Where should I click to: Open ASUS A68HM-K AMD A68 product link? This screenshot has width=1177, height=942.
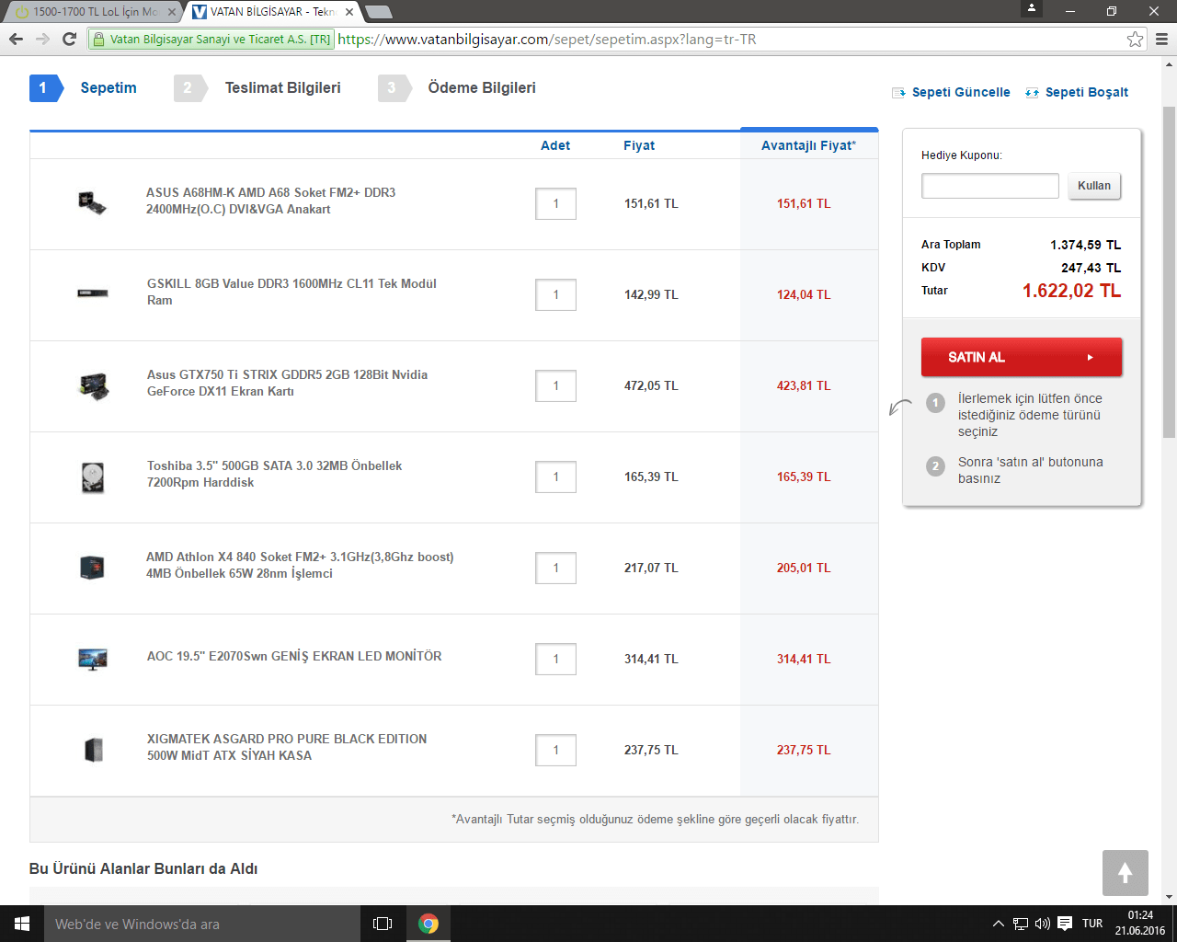pos(270,201)
